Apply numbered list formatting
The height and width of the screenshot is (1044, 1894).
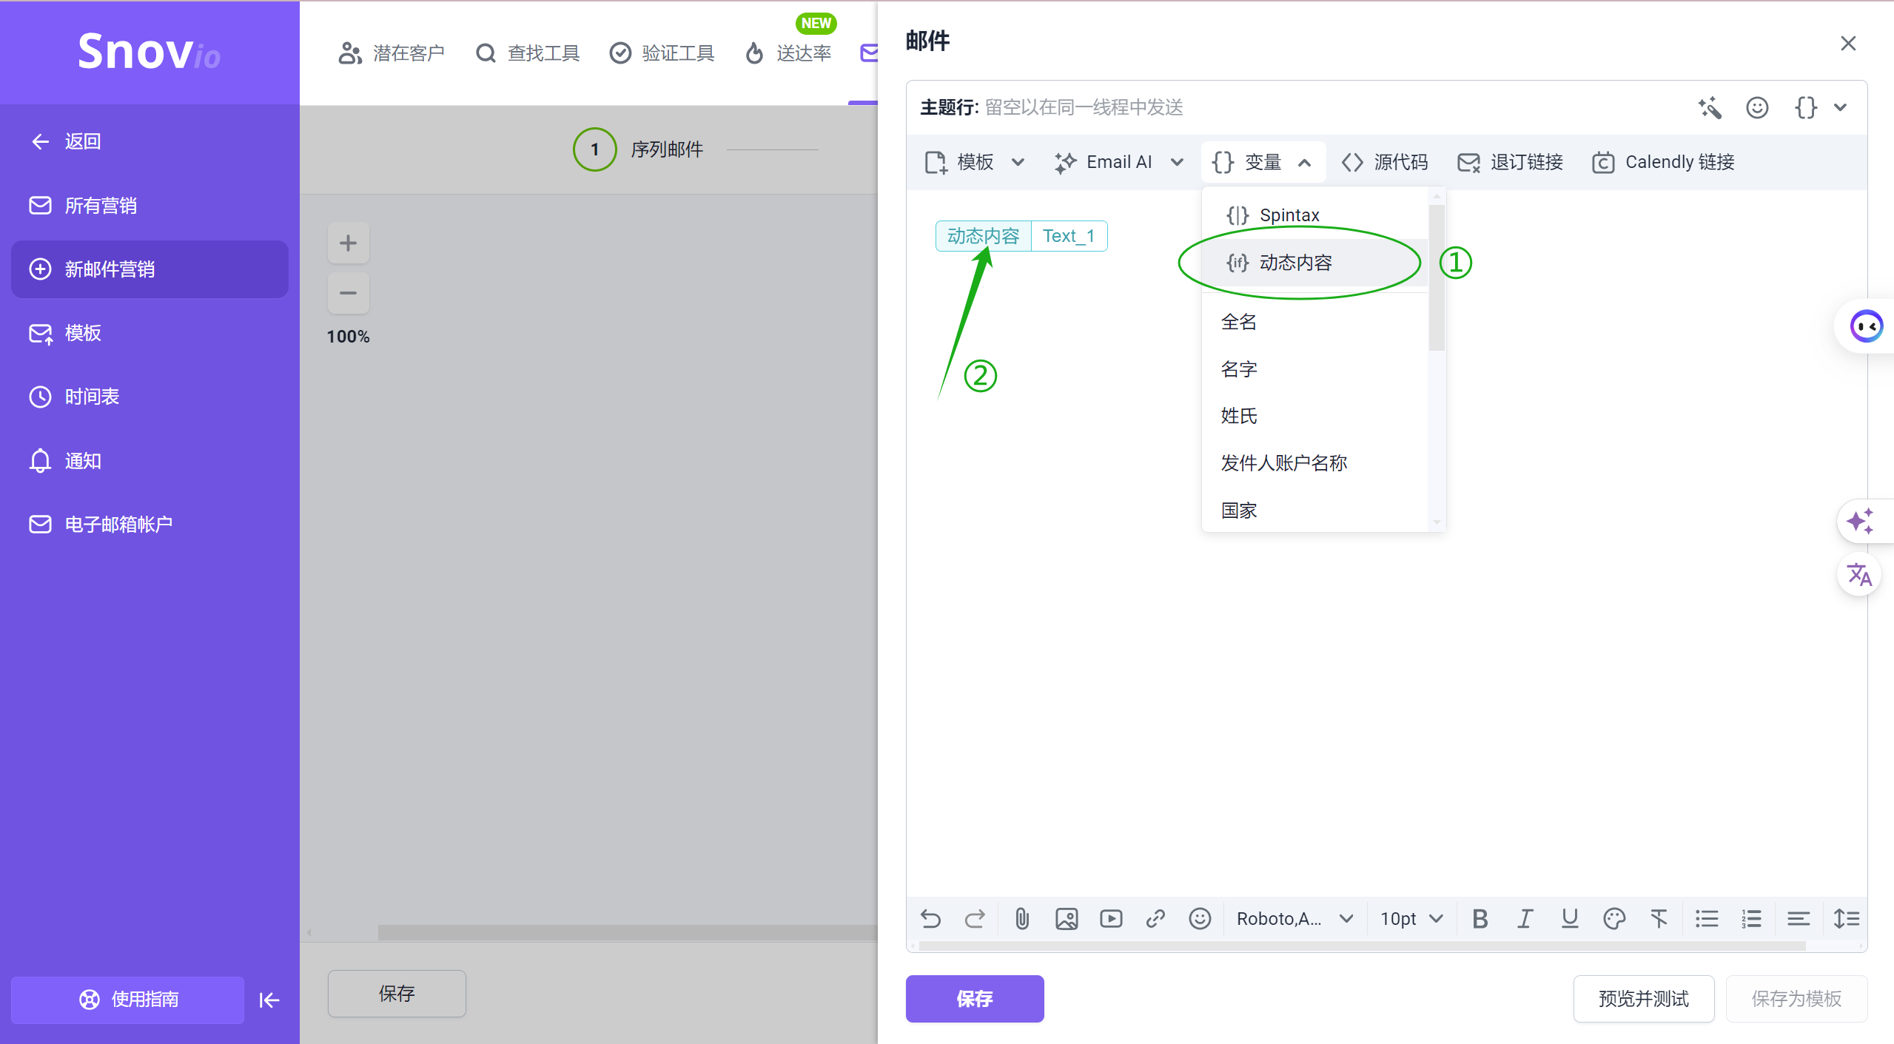point(1751,918)
